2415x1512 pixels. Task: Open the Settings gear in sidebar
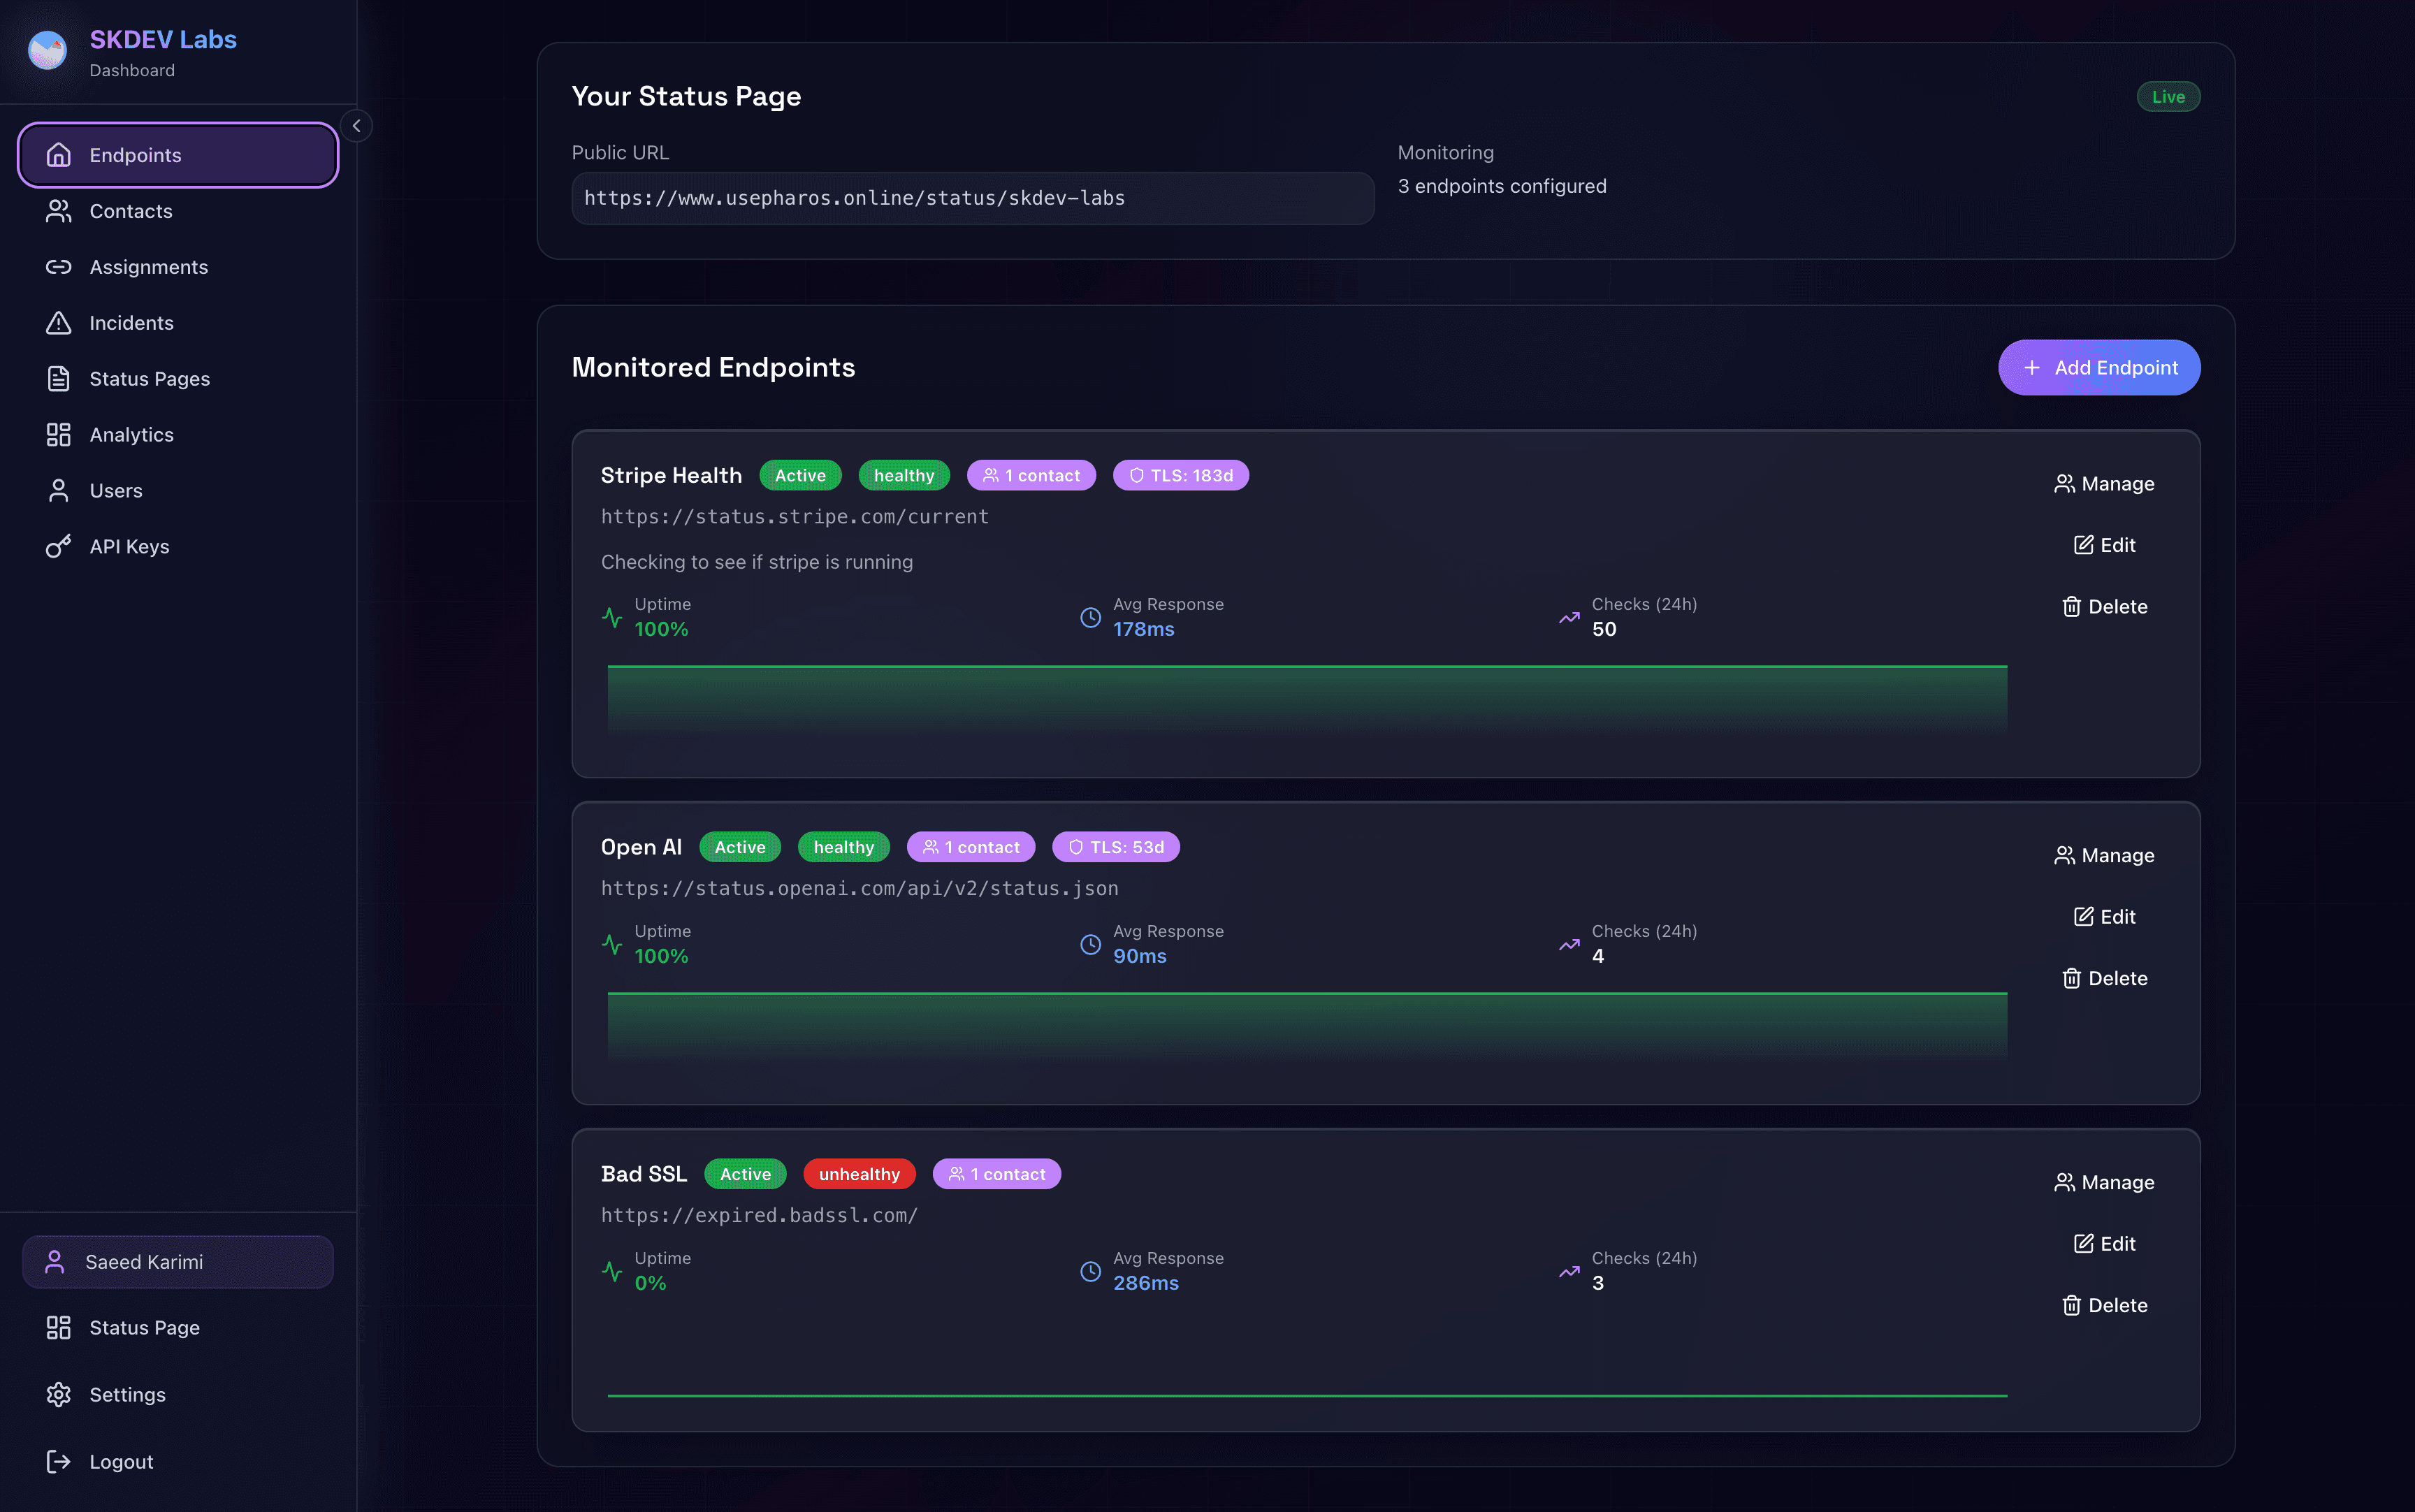point(58,1394)
